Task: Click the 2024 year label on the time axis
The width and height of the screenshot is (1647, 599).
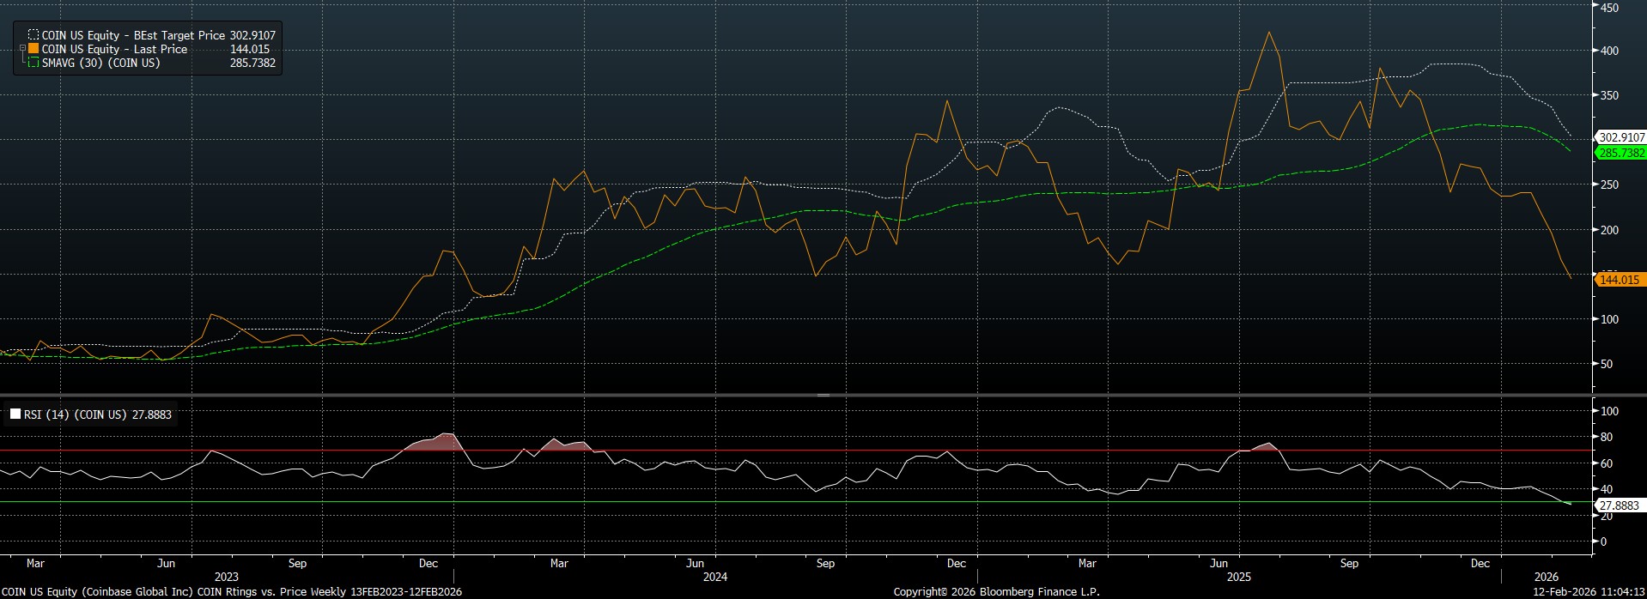Action: pos(715,577)
